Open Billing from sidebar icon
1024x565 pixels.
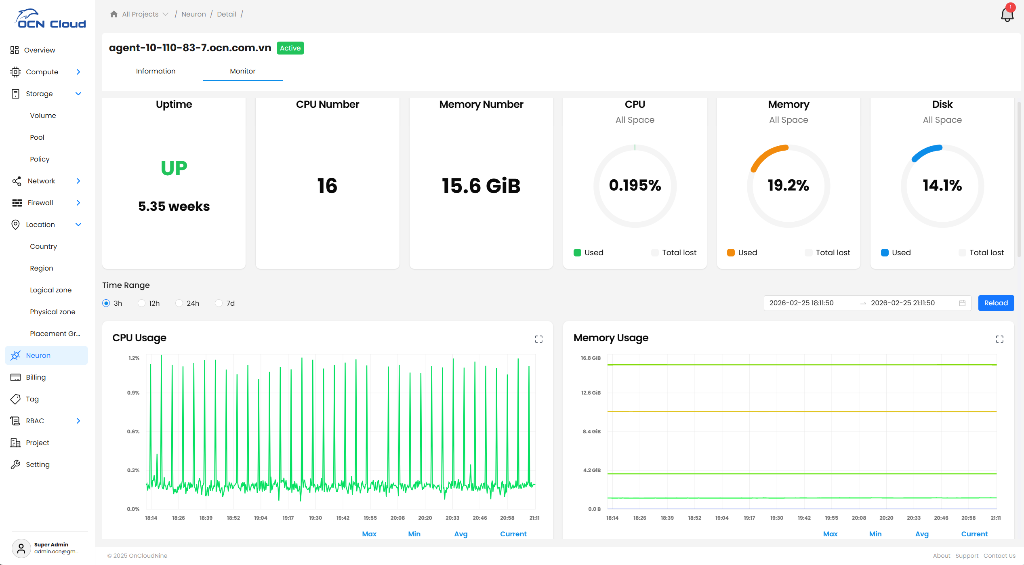(15, 377)
